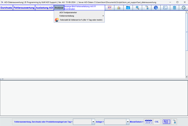Click the scrollbar up arrow
This screenshot has width=188, height=126.
pyautogui.click(x=187, y=12)
